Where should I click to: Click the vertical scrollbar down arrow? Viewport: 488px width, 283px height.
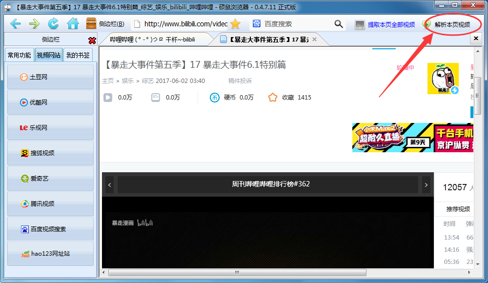pos(478,264)
